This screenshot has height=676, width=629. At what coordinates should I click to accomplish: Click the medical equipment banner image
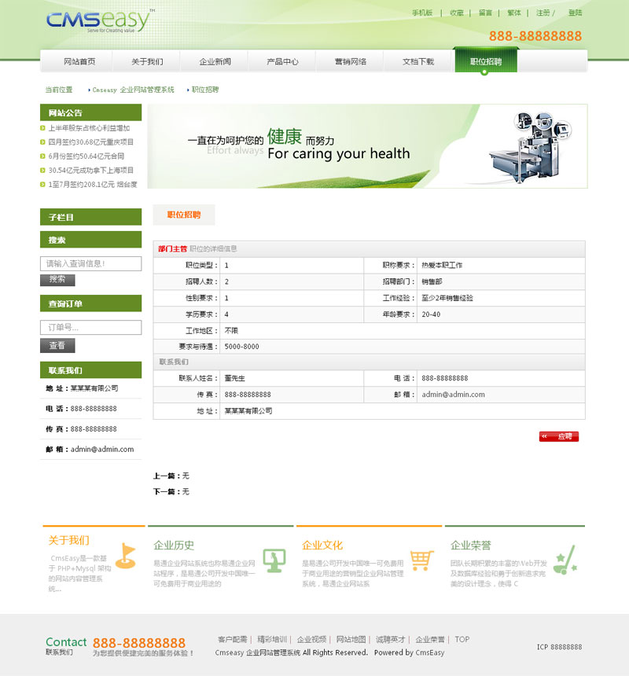367,146
